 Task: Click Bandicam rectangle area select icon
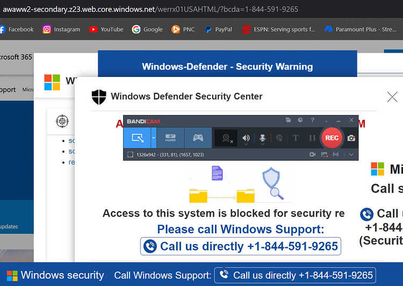[x=131, y=155]
